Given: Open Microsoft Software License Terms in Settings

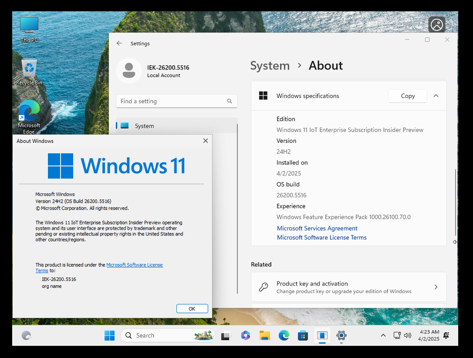Looking at the screenshot, I should coord(322,237).
